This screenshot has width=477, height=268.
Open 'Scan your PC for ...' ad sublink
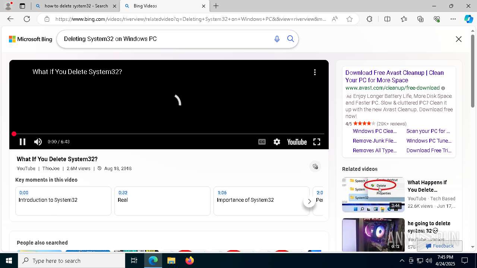tap(428, 131)
